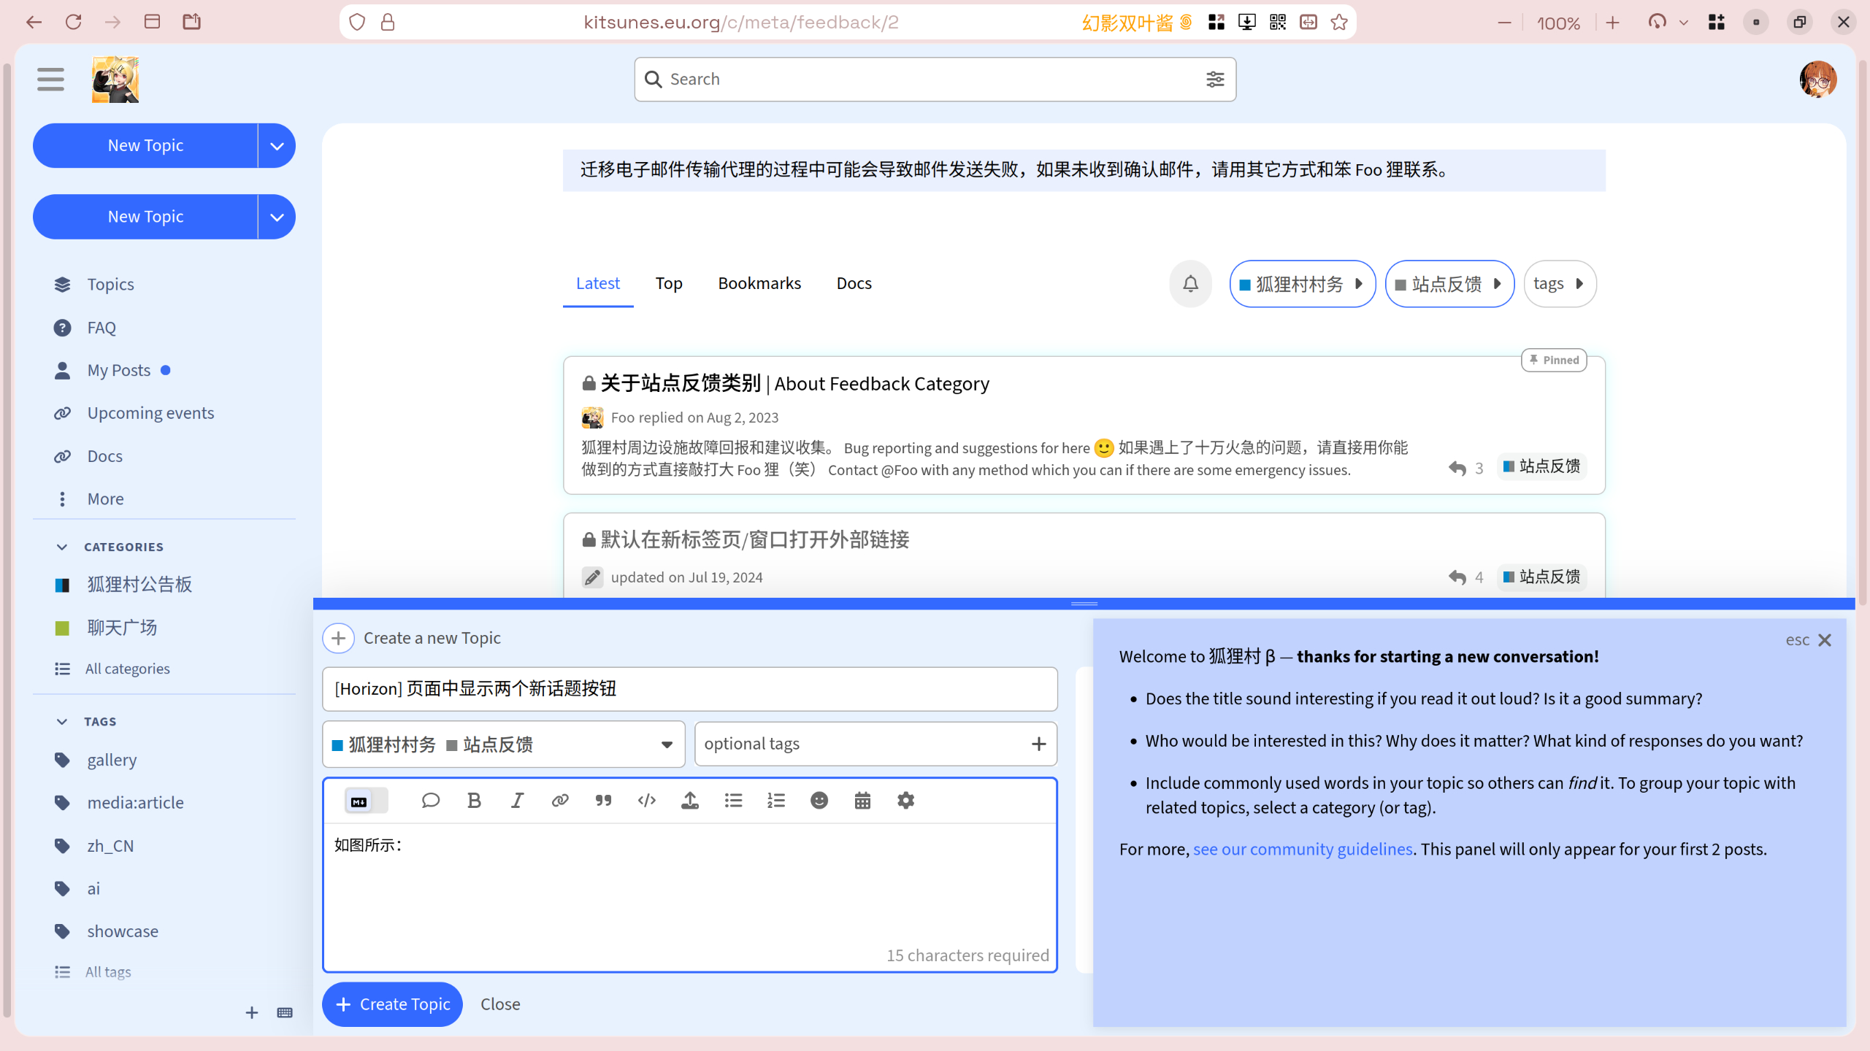1870x1051 pixels.
Task: Insert a blockquote using quote icon
Action: [603, 801]
